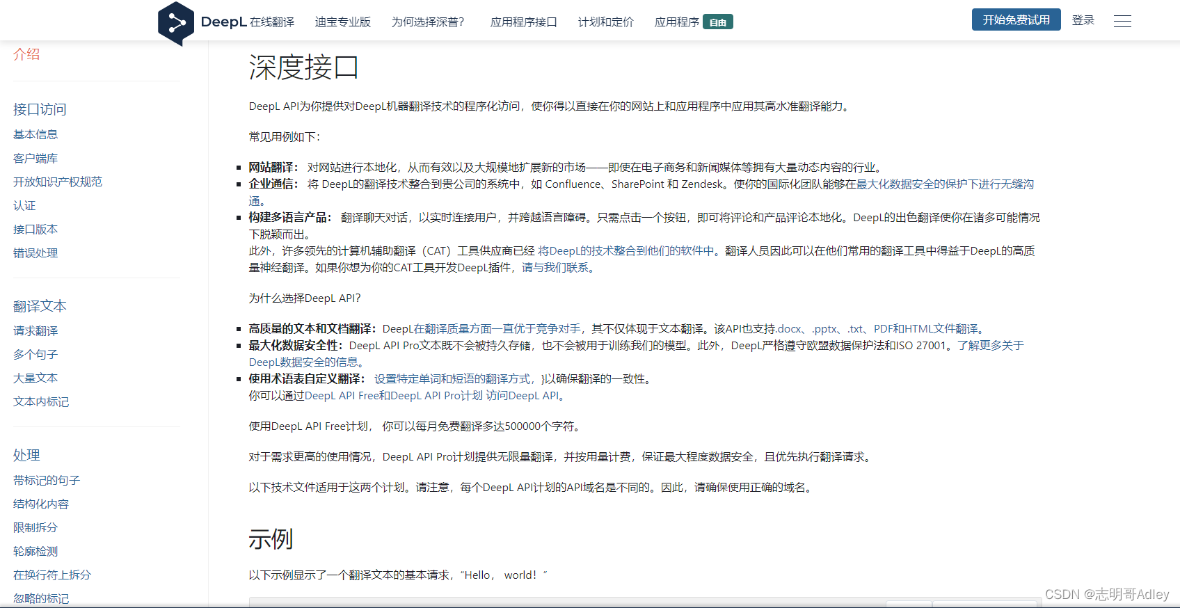Image resolution: width=1180 pixels, height=608 pixels.
Task: Go to 限制拆分 sidebar link
Action: (35, 527)
